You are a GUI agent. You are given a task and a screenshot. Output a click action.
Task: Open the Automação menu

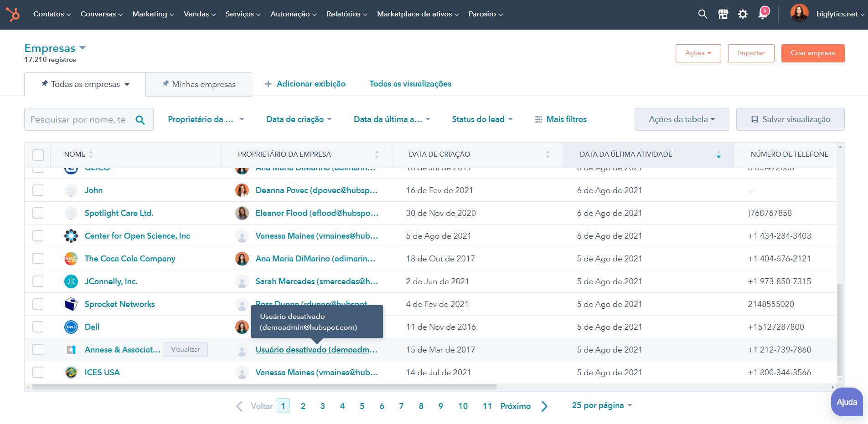(x=292, y=14)
